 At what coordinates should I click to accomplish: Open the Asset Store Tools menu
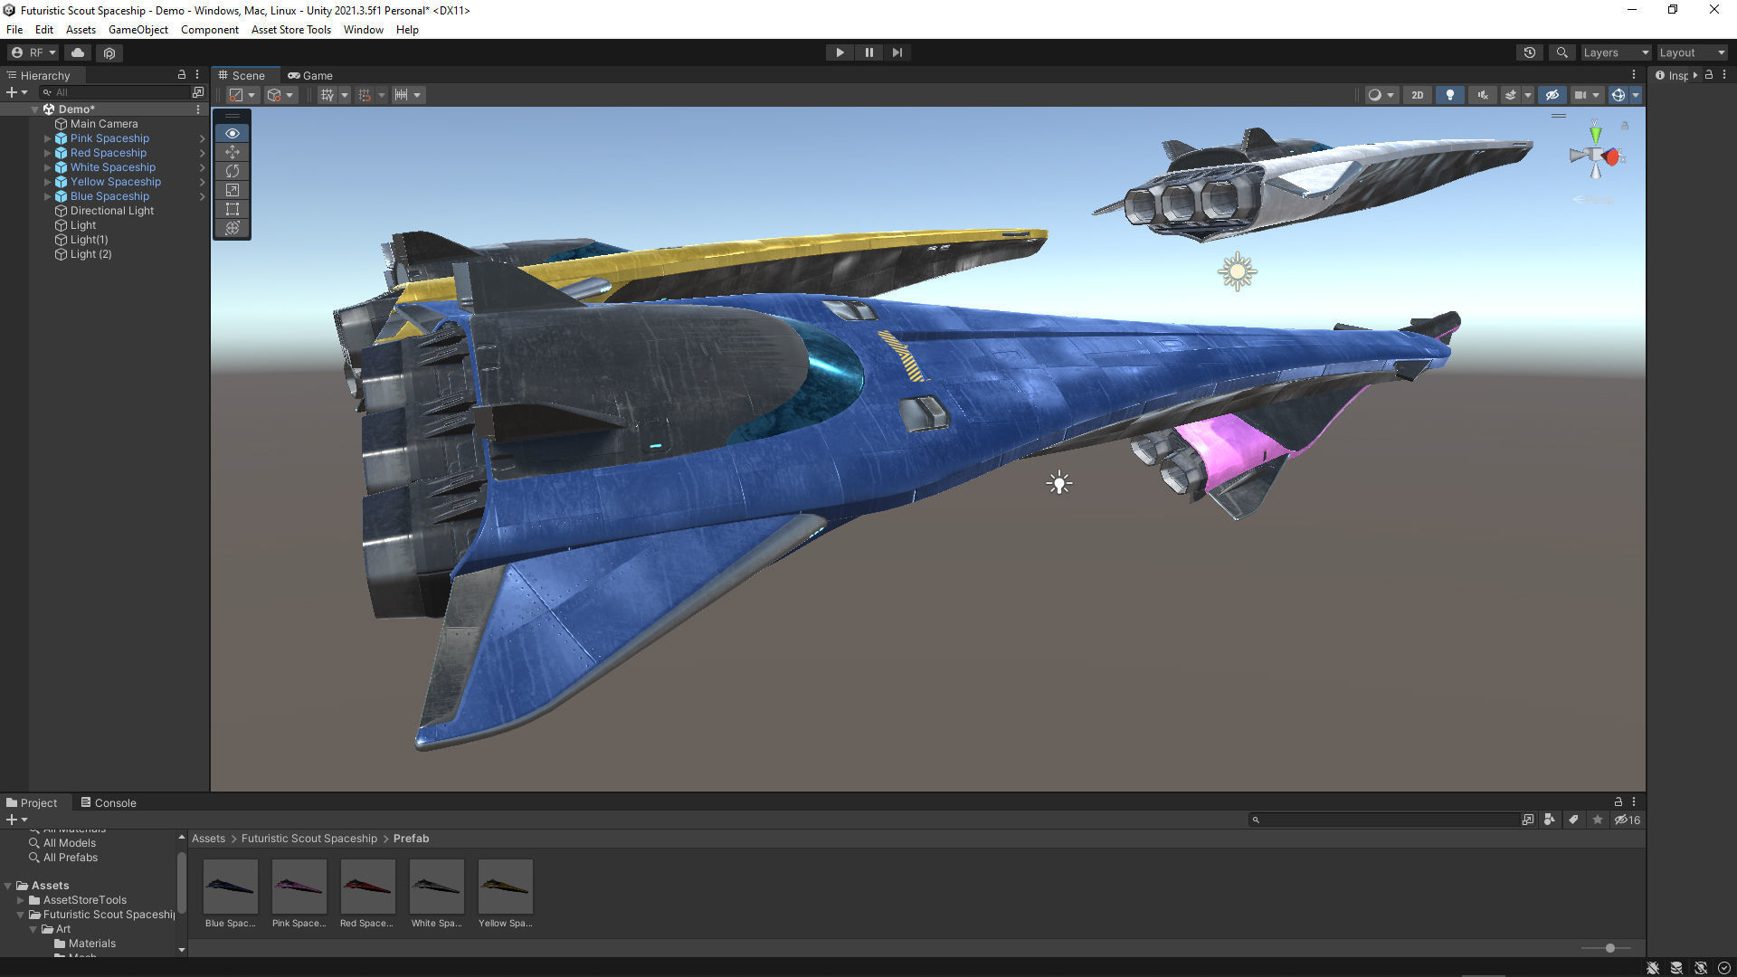tap(291, 29)
